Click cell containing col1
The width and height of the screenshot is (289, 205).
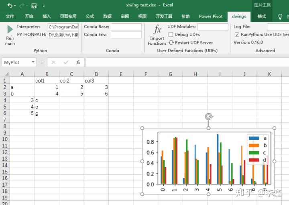(47, 81)
